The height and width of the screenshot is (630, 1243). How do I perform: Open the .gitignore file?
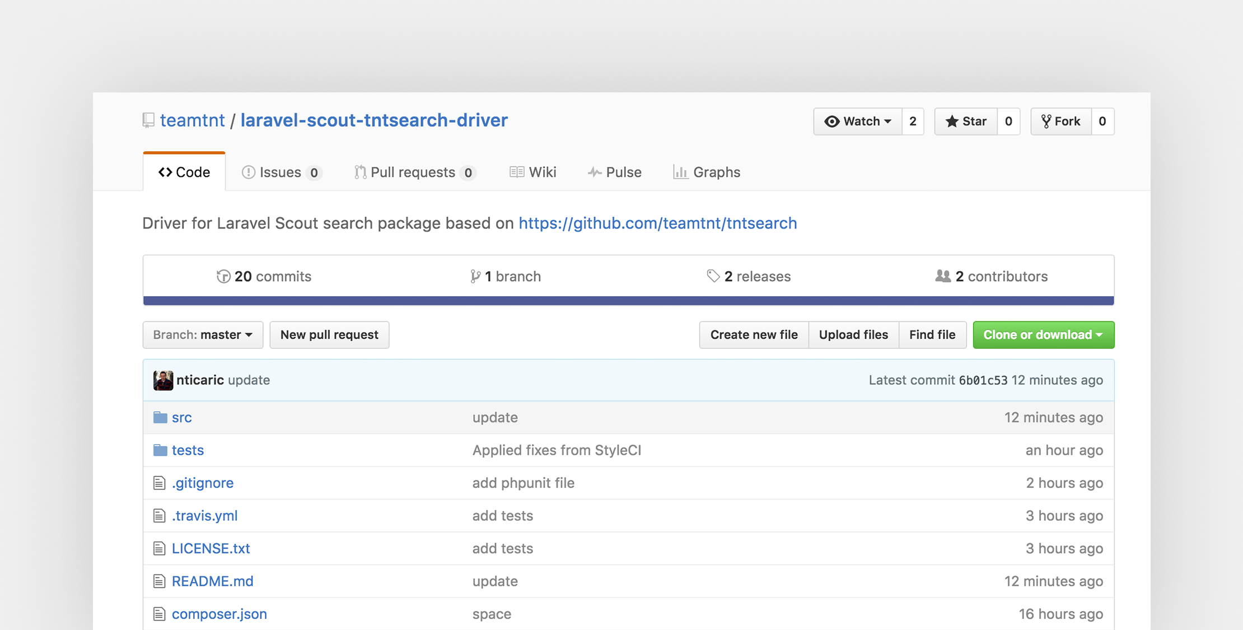[203, 483]
